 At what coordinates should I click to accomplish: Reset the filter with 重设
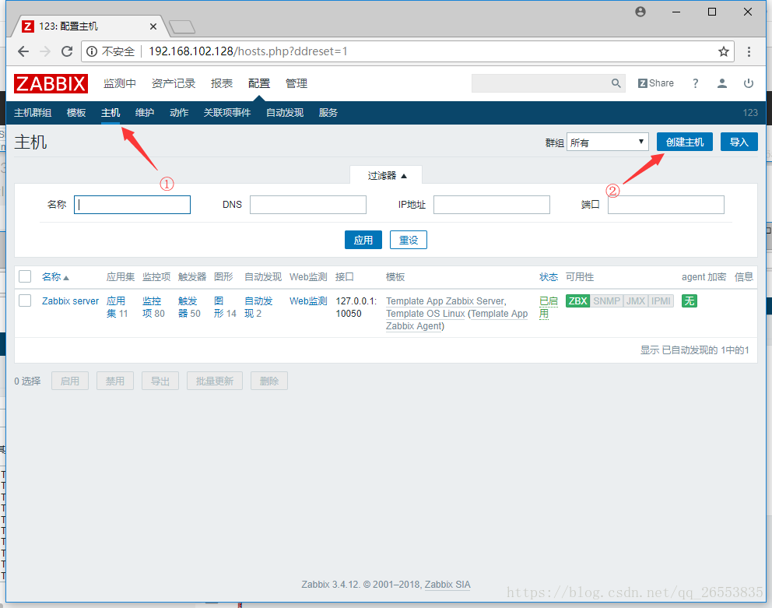(x=408, y=240)
